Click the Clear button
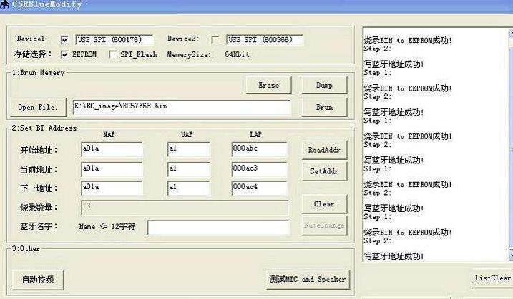513x299 pixels. pyautogui.click(x=324, y=204)
